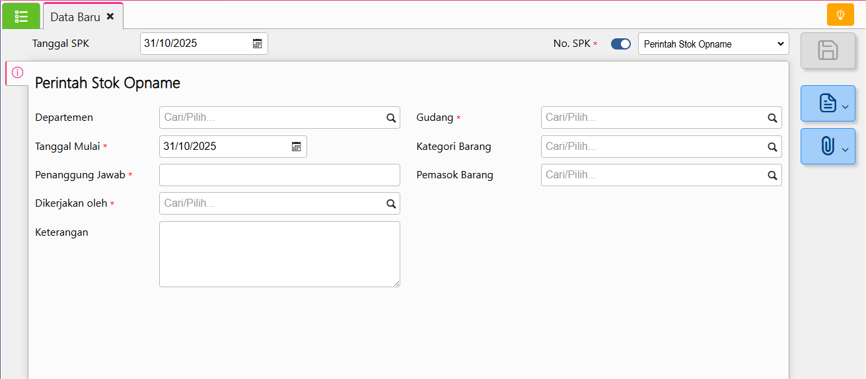
Task: Click the search icon in Departemen field
Action: (x=391, y=118)
